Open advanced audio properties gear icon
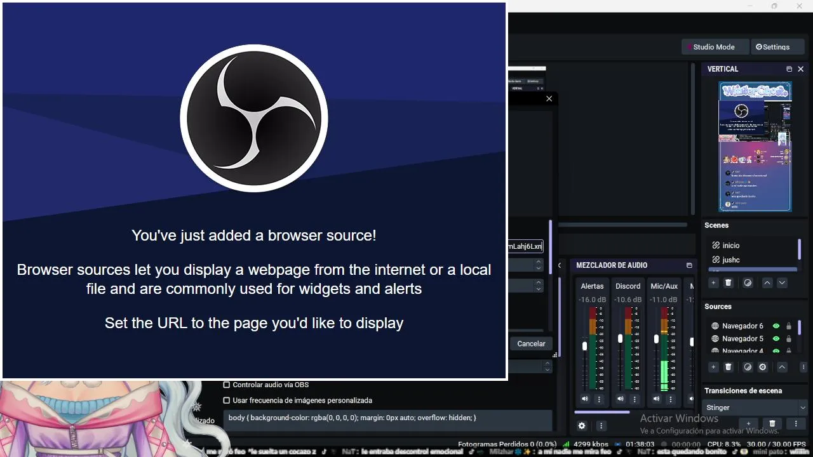813x457 pixels. click(x=581, y=426)
